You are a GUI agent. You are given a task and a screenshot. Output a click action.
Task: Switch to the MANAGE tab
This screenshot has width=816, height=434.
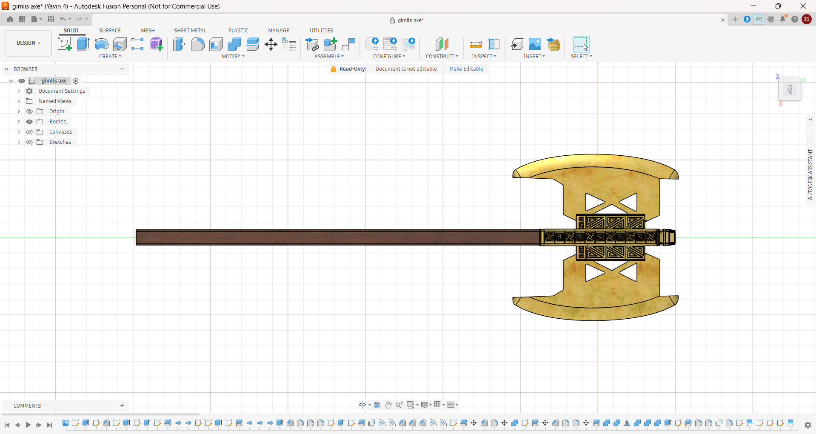click(x=279, y=31)
